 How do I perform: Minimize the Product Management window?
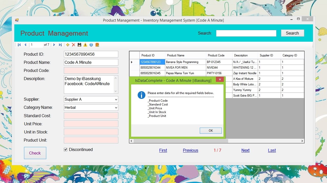click(291, 19)
